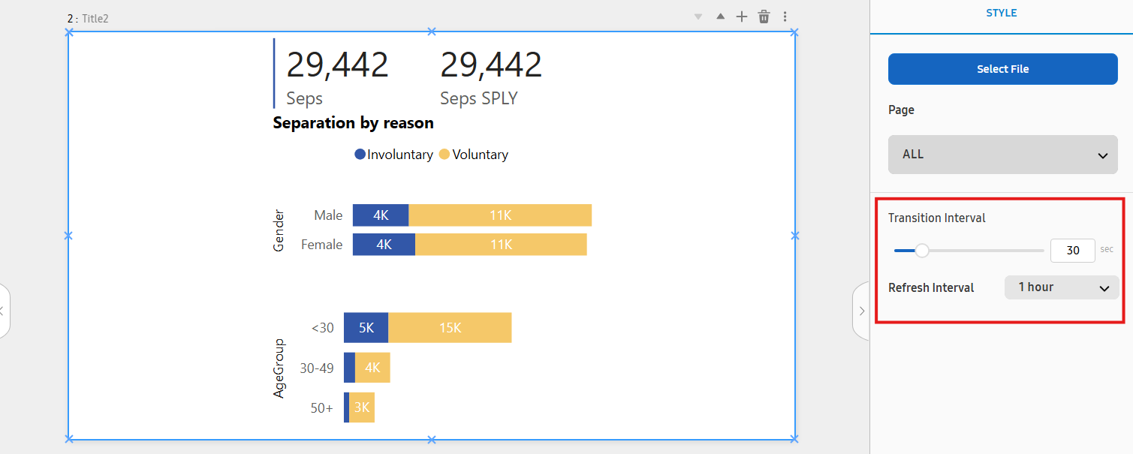Click the move-down triangle icon above the widget
1133x454 pixels.
tap(698, 17)
